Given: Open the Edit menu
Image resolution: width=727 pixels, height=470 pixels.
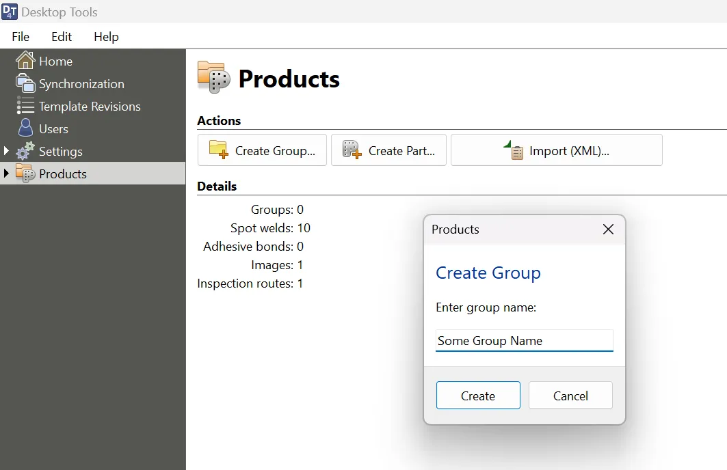Looking at the screenshot, I should pos(61,37).
